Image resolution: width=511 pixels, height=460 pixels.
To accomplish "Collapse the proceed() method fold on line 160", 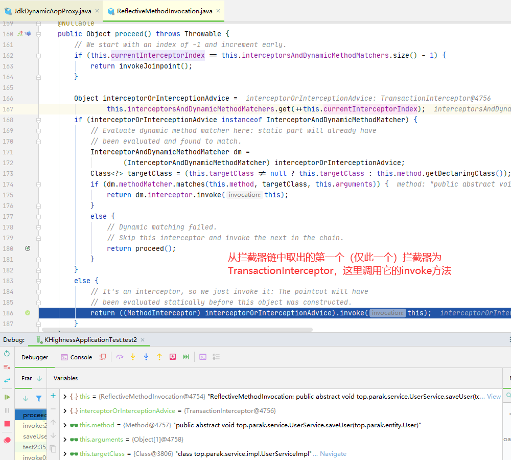I will click(38, 34).
